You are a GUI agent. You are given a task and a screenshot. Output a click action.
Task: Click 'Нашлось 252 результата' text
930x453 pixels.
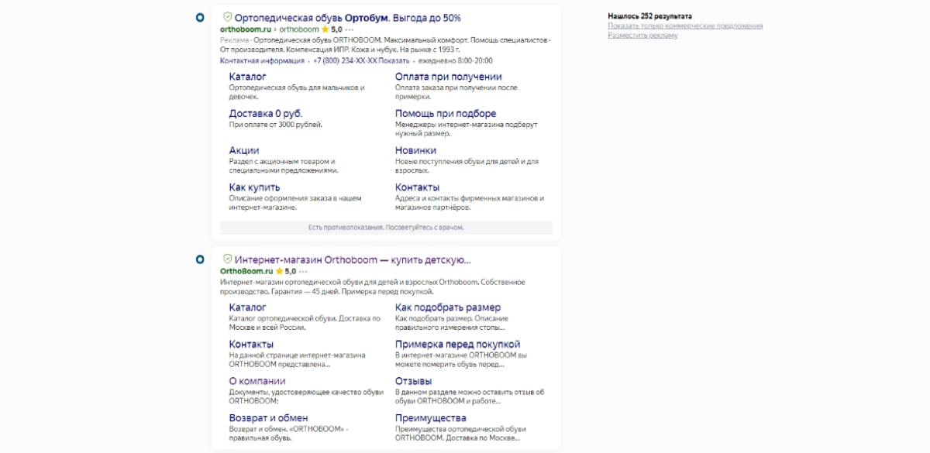tap(650, 16)
